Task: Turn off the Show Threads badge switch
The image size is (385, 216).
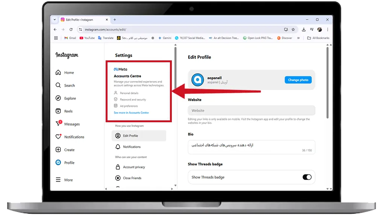Action: [x=307, y=177]
